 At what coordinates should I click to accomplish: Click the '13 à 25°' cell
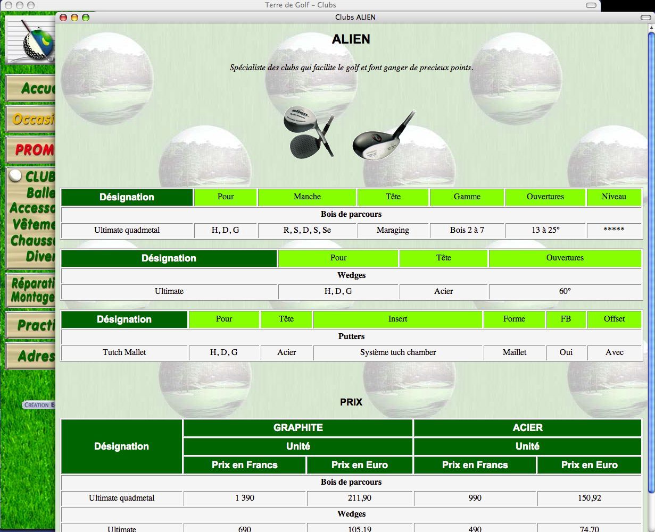545,231
